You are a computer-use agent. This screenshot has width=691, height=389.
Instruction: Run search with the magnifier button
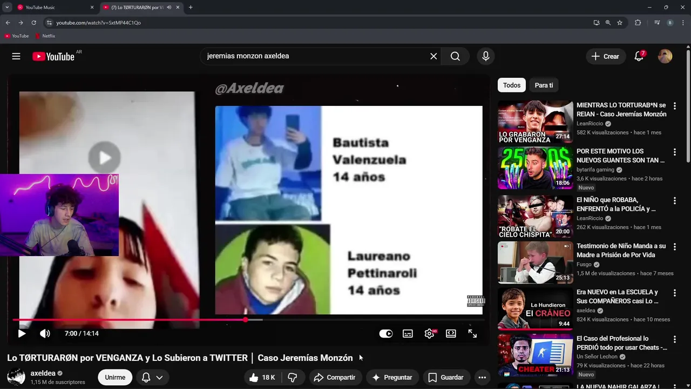click(455, 56)
